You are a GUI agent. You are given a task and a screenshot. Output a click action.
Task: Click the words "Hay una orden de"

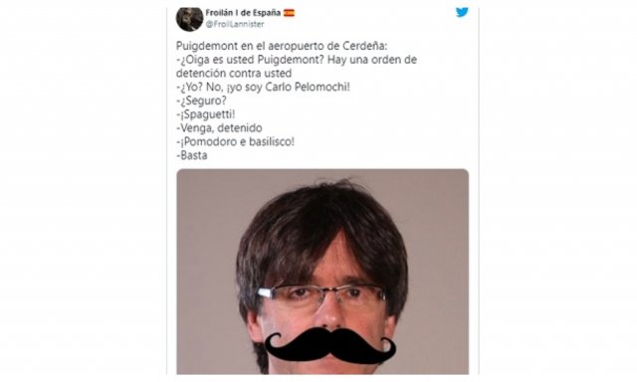click(372, 60)
